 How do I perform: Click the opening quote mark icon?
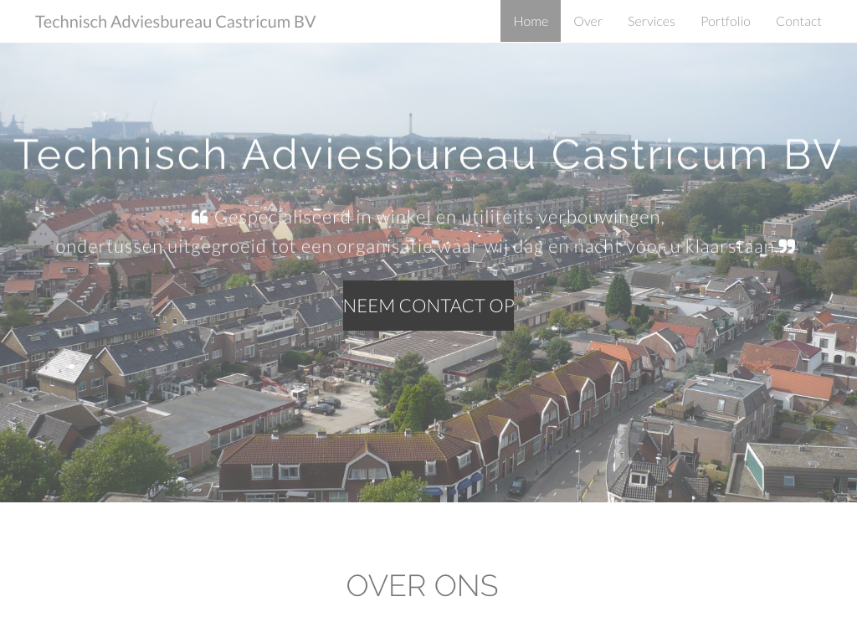199,217
